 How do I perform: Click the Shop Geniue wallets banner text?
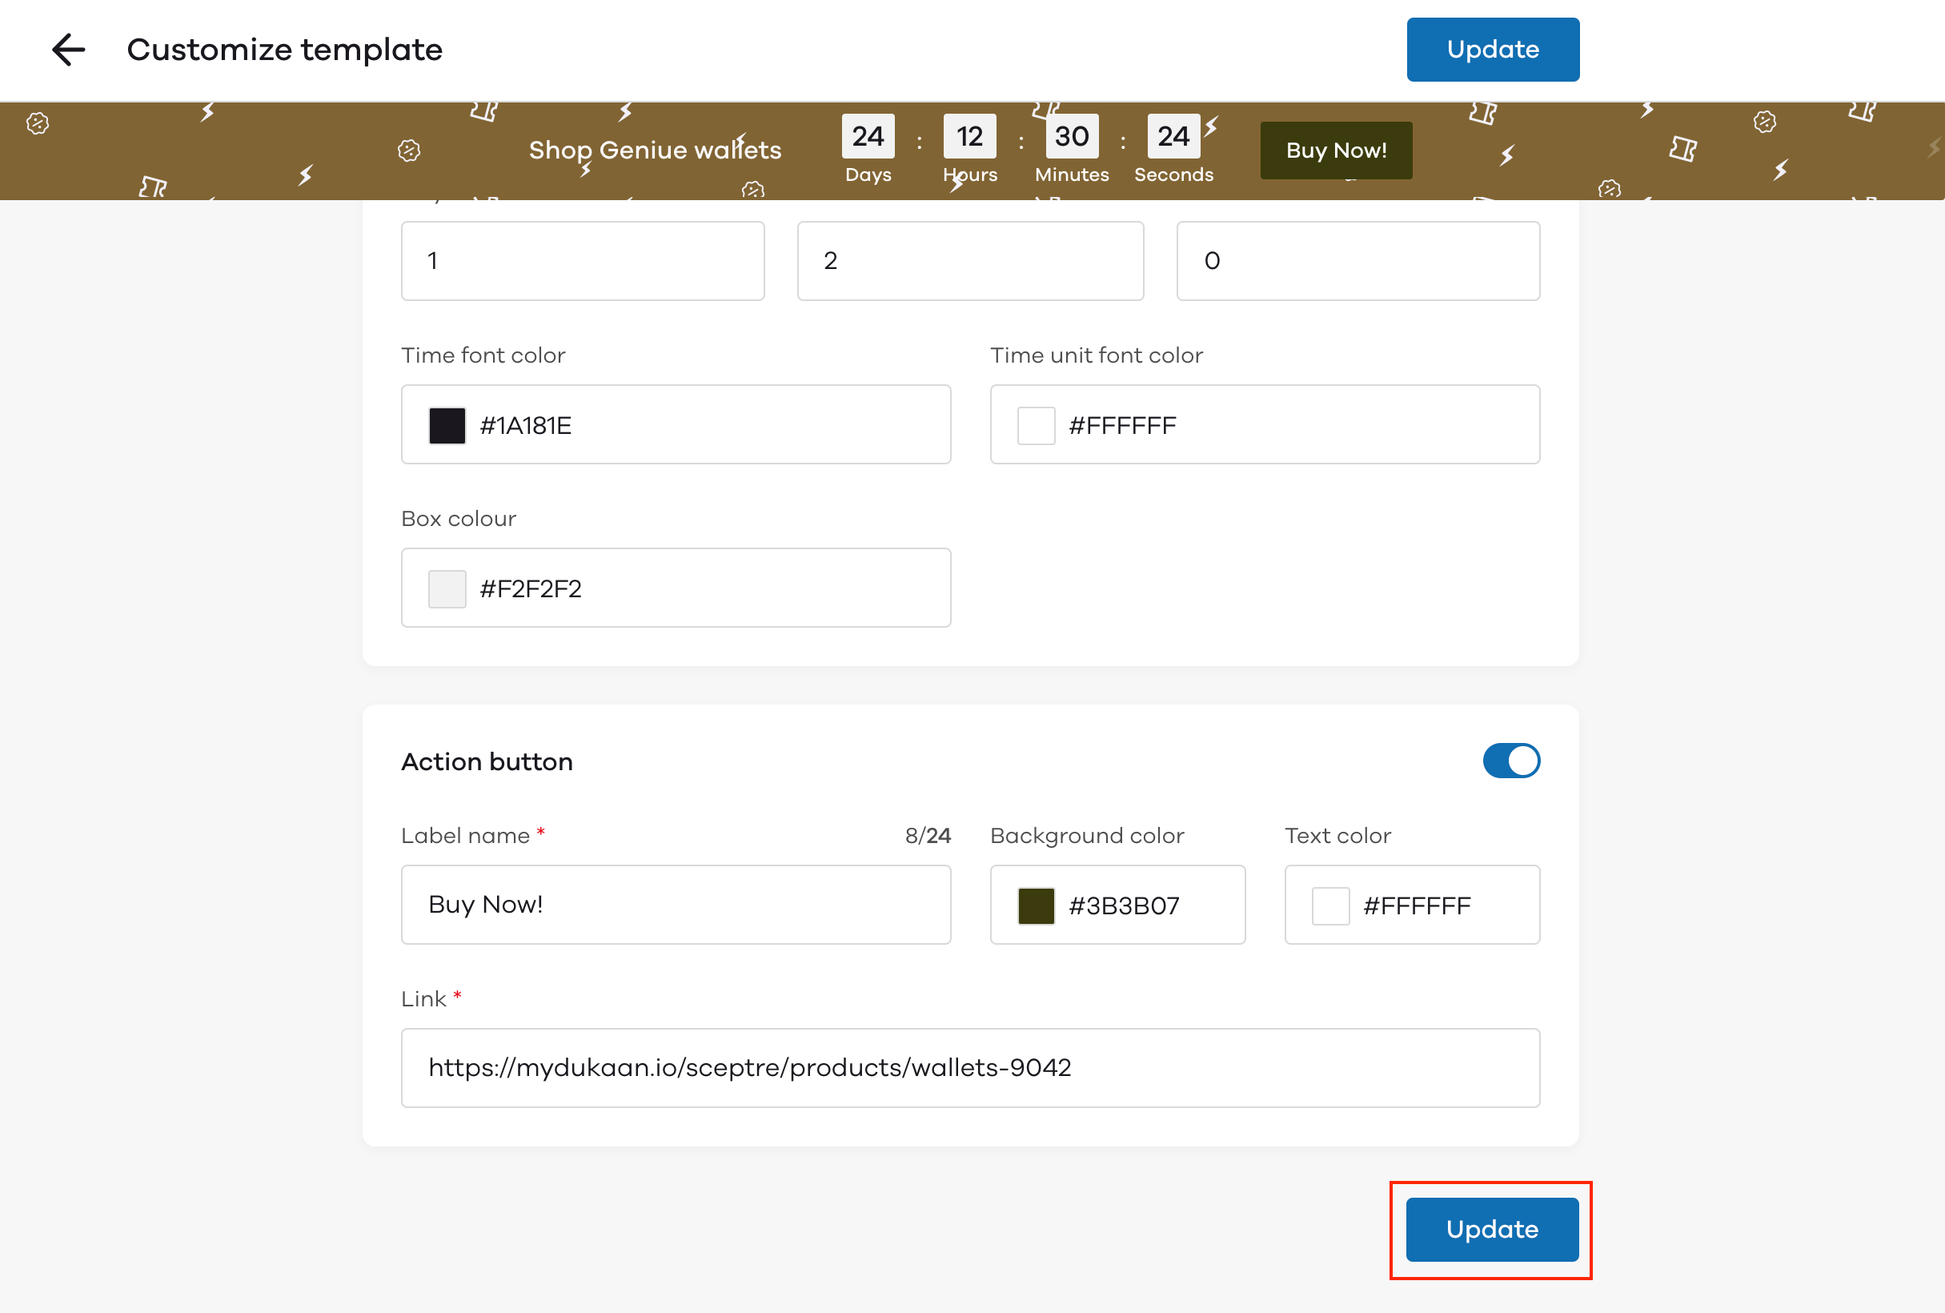(x=655, y=150)
